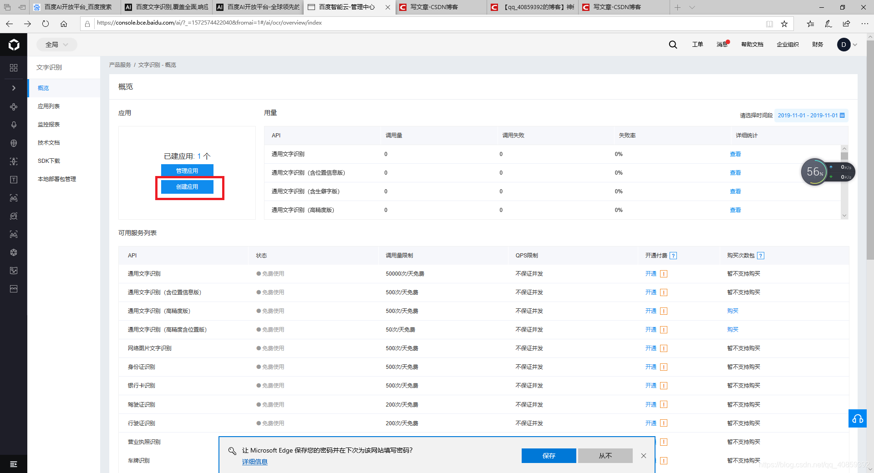Click the browser home button
The image size is (874, 473).
(64, 24)
